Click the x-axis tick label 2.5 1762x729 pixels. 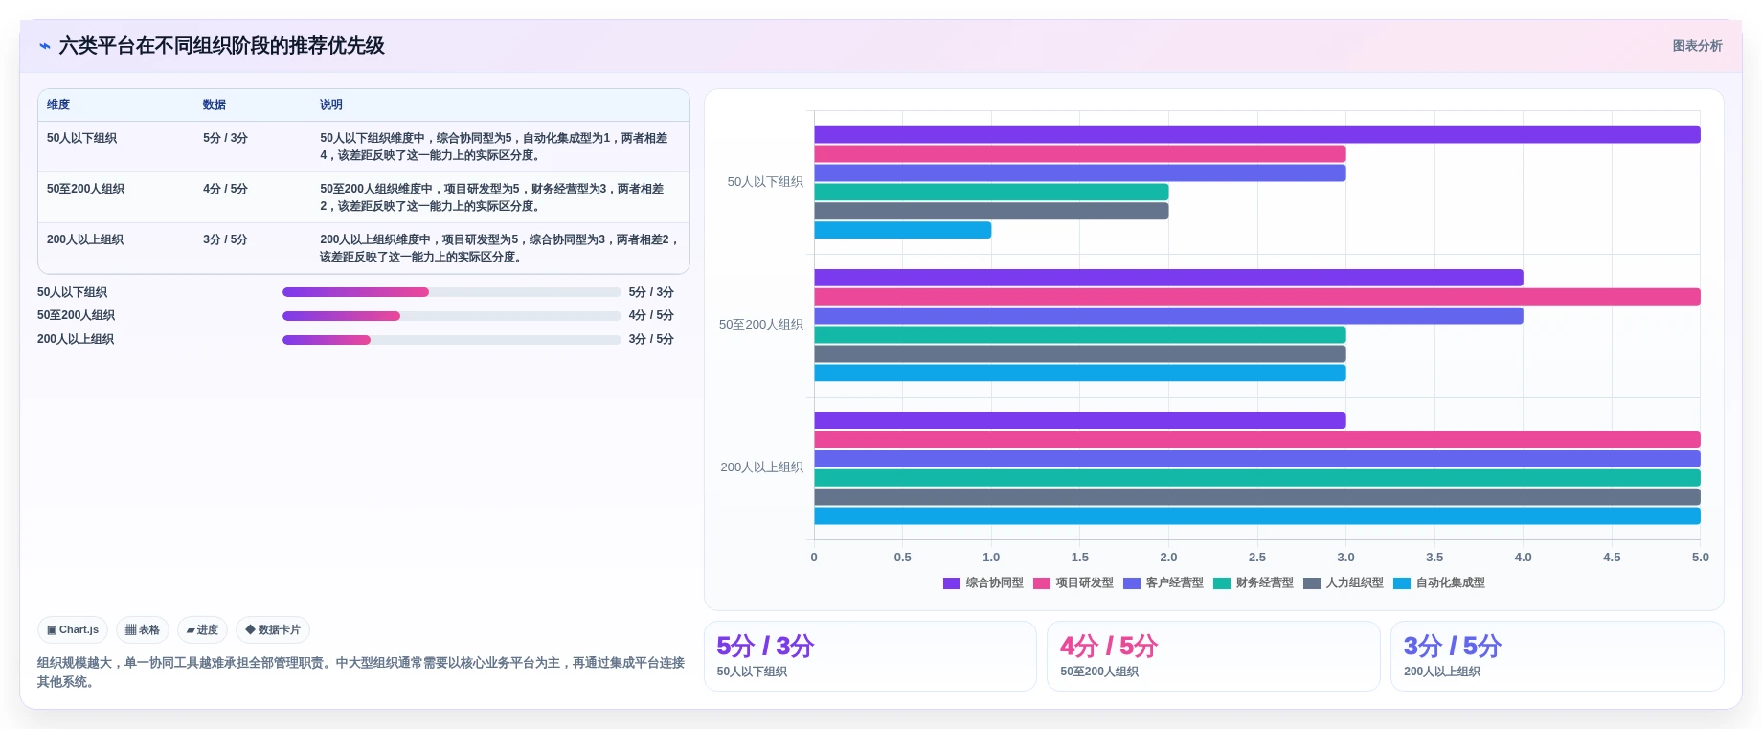click(x=1257, y=558)
